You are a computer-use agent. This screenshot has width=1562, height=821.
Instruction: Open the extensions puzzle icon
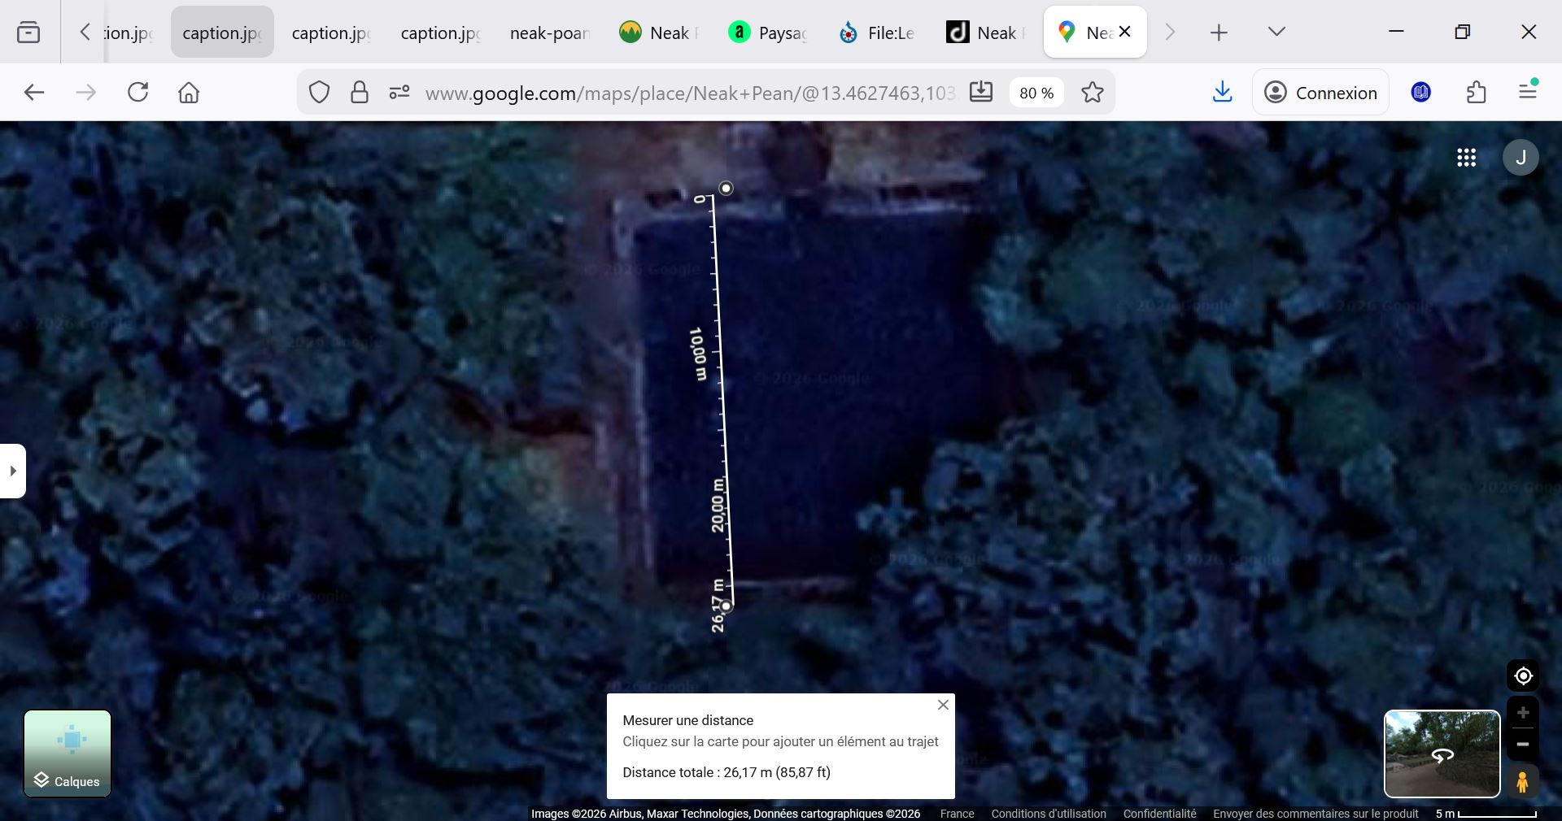pyautogui.click(x=1476, y=93)
